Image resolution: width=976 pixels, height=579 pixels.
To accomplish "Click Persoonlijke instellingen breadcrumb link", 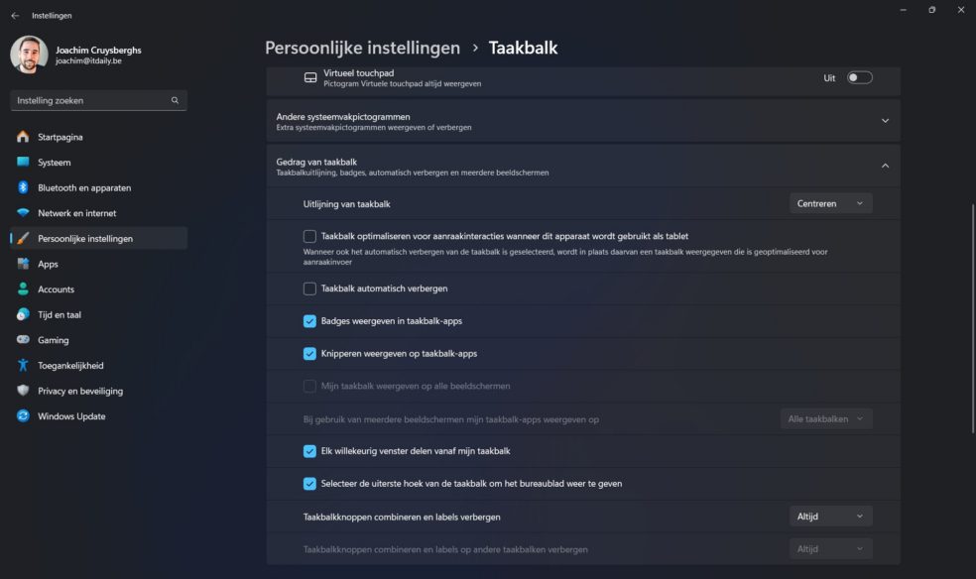I will [x=362, y=48].
